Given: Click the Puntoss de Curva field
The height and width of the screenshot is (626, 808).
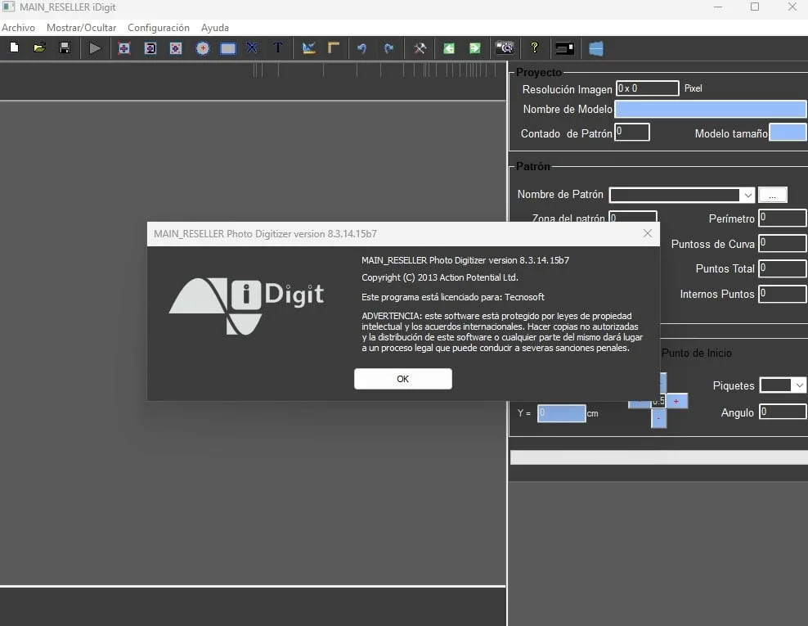Looking at the screenshot, I should coord(782,243).
